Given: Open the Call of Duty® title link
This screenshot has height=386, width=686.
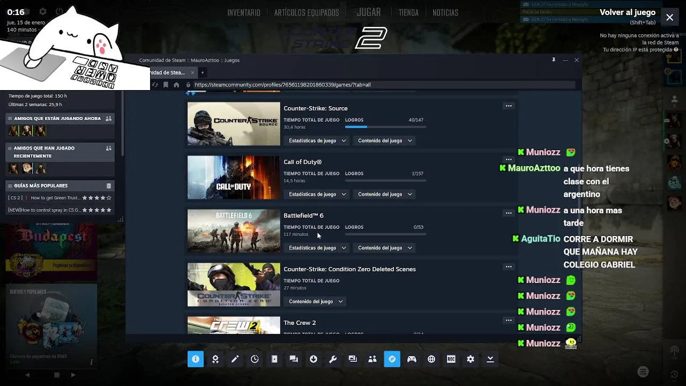Looking at the screenshot, I should (303, 162).
